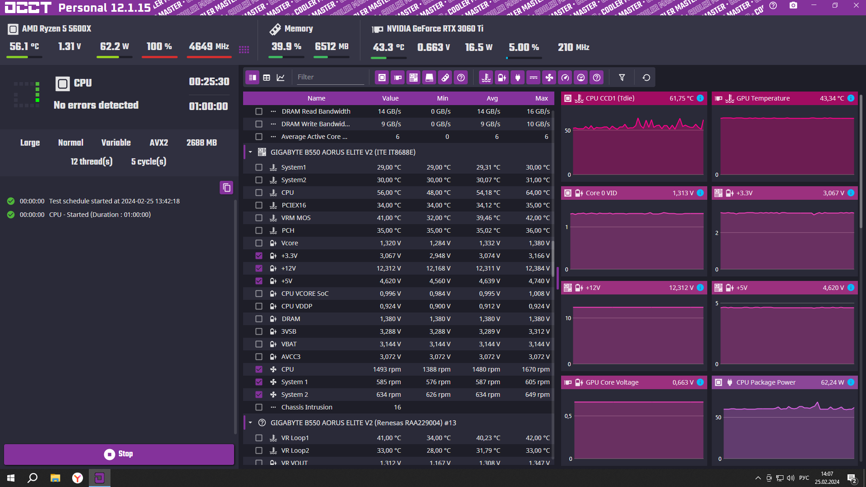Show info for CPU CCD1 (Tdie) graph

click(x=700, y=98)
